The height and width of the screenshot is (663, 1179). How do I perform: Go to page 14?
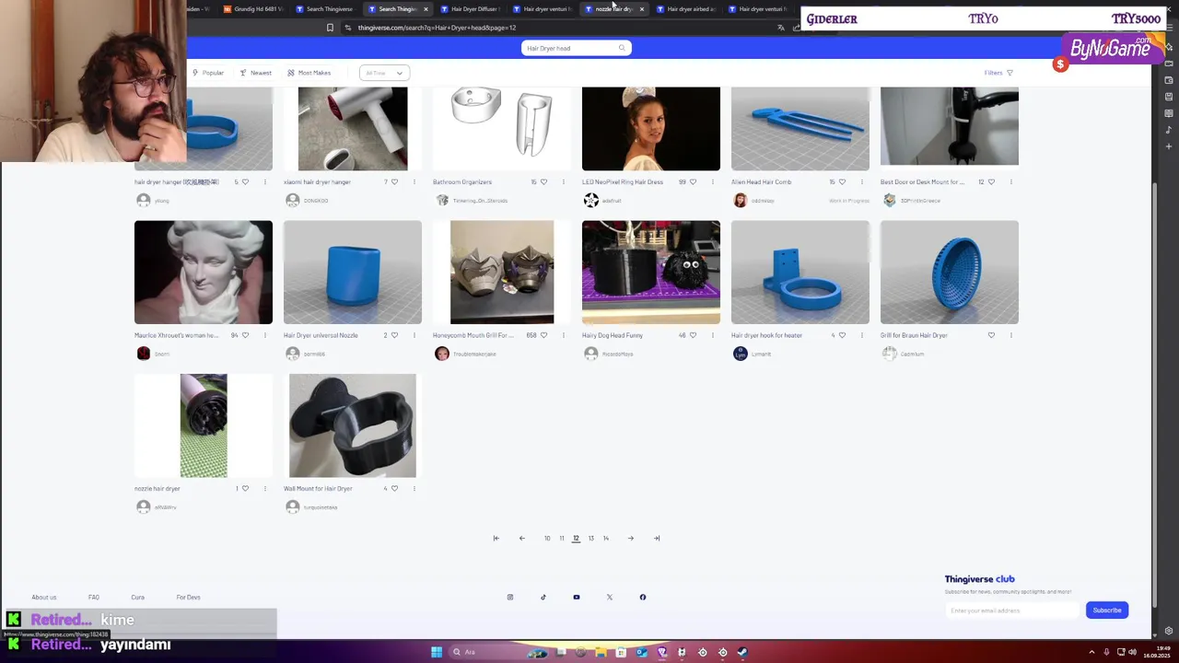(x=606, y=539)
